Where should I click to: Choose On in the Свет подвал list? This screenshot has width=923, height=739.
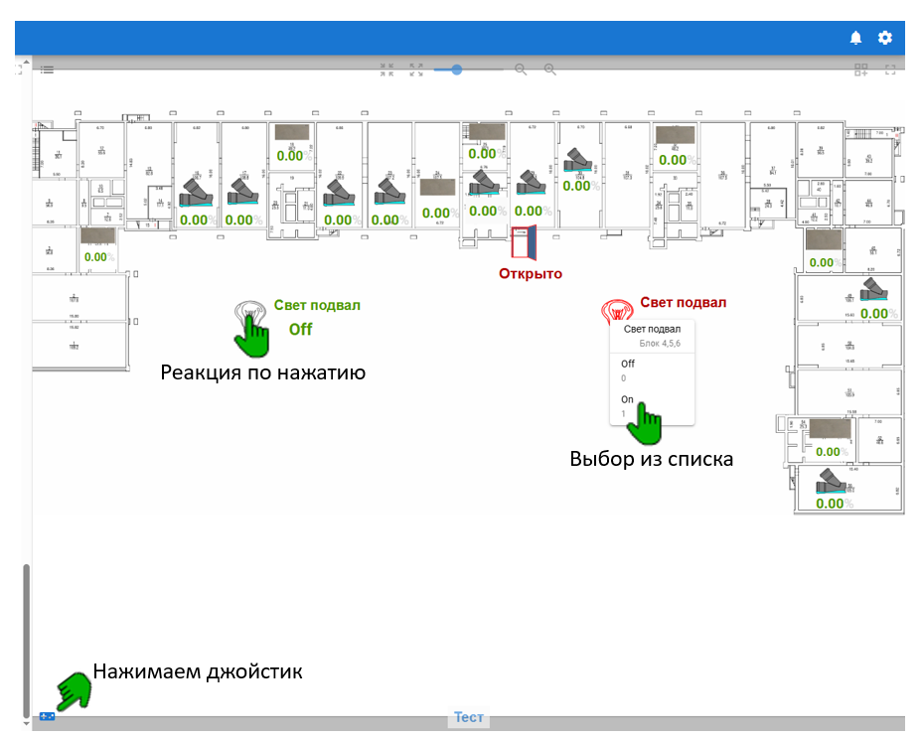point(652,406)
